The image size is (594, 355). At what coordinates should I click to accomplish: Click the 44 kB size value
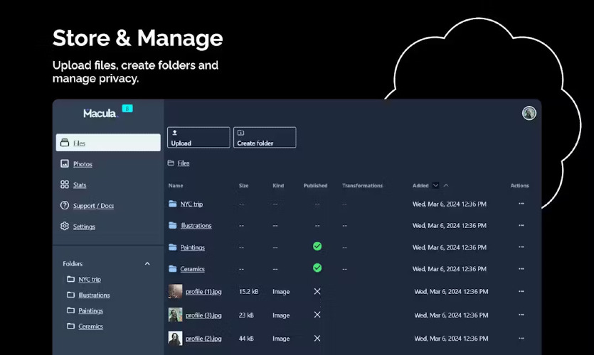tap(246, 339)
